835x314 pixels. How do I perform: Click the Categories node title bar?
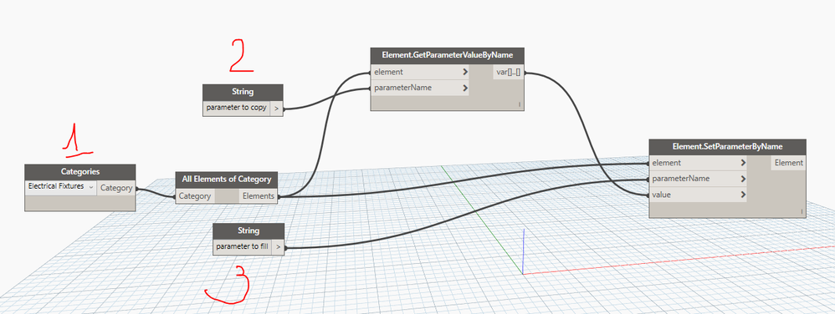coord(79,171)
